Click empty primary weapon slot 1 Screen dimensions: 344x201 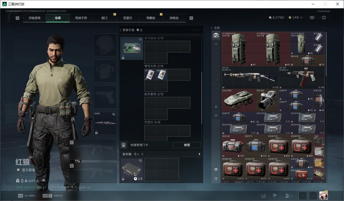93,150
